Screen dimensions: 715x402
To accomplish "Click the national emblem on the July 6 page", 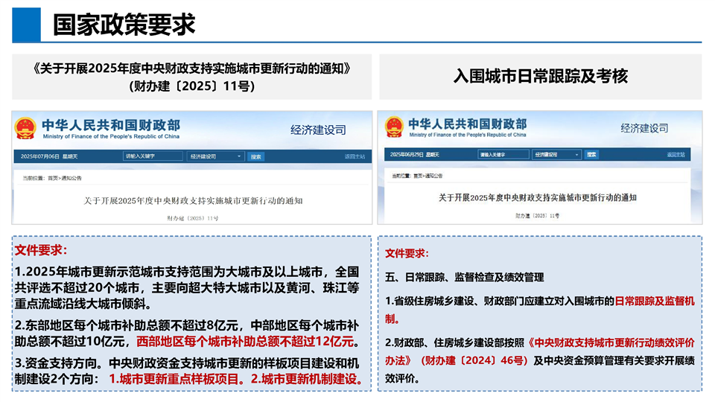I will [26, 129].
